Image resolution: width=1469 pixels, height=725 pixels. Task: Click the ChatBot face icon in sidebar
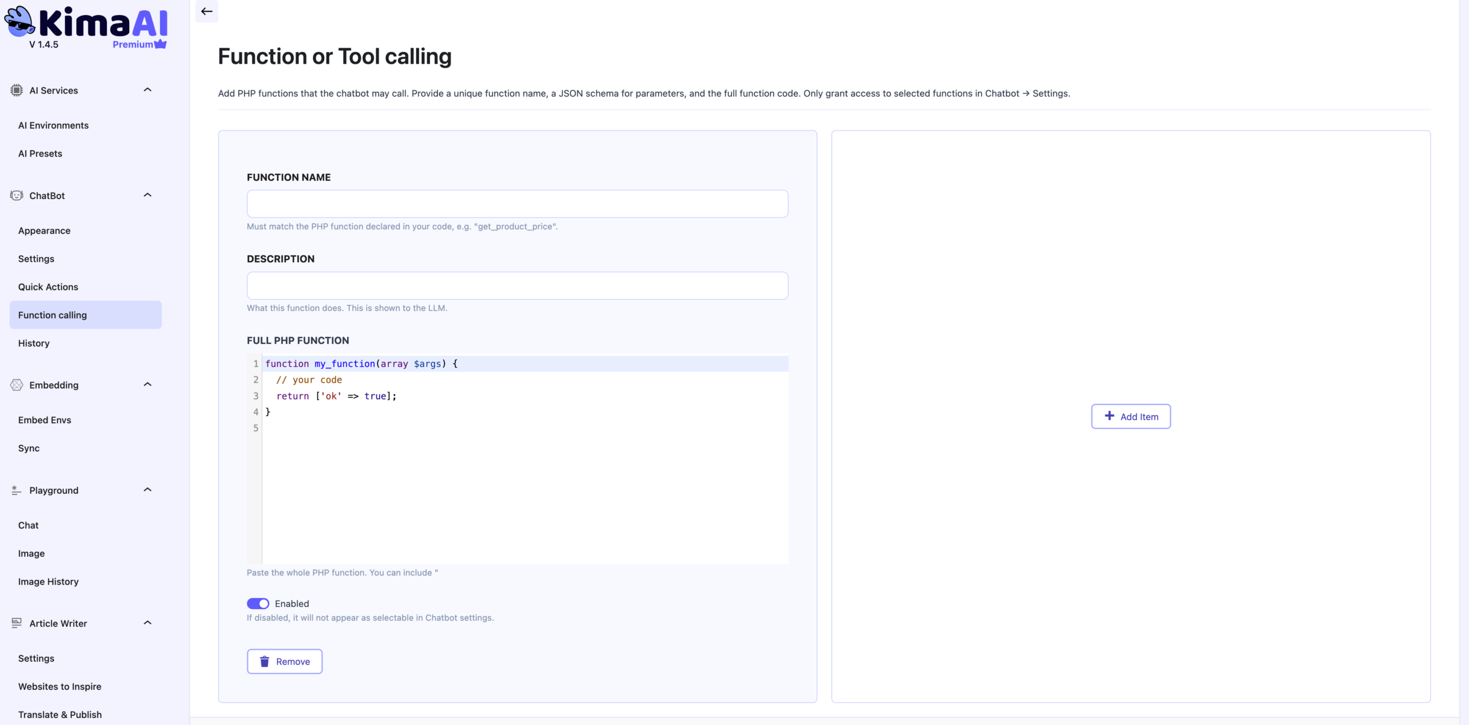[15, 195]
